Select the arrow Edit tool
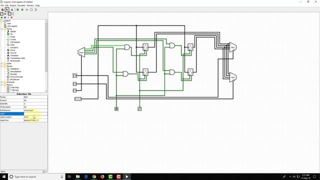The image size is (320, 180). tap(7, 9)
